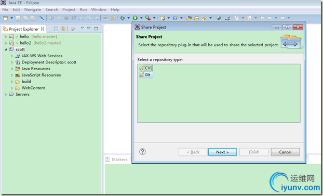
Task: Open the Run dropdown arrow
Action: pos(141,18)
